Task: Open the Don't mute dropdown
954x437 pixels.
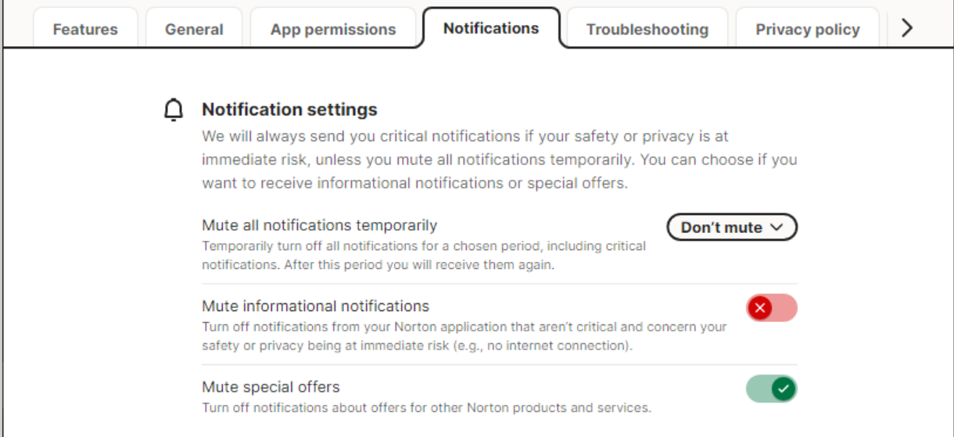Action: tap(731, 227)
